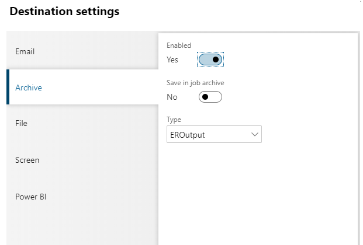The height and width of the screenshot is (245, 363).
Task: Click the Type field label
Action: pyautogui.click(x=174, y=120)
